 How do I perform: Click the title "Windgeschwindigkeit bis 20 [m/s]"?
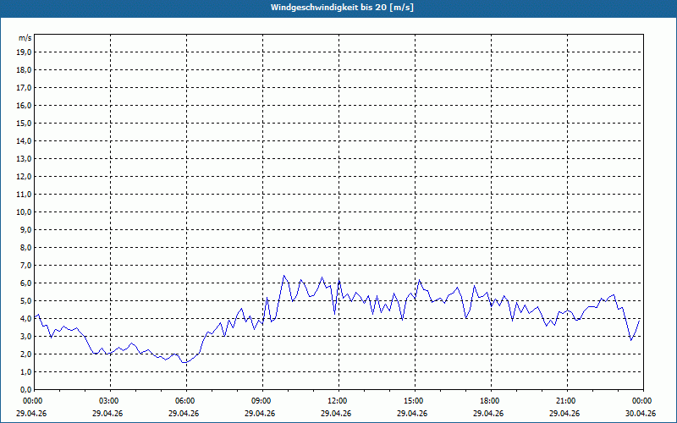pos(342,8)
